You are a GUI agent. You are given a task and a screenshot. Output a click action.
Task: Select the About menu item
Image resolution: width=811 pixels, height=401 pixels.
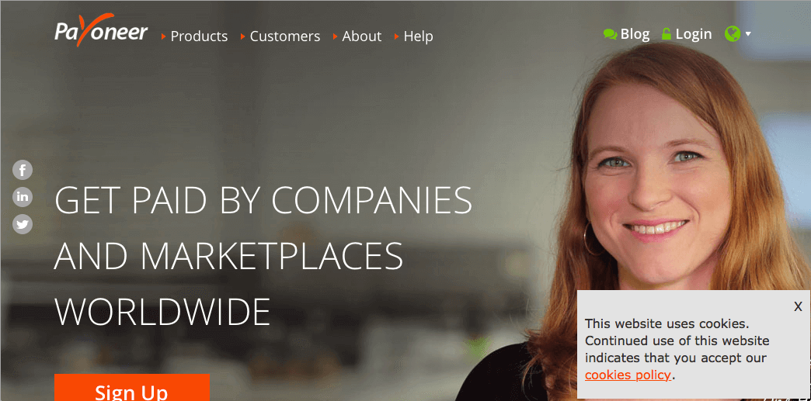(361, 36)
